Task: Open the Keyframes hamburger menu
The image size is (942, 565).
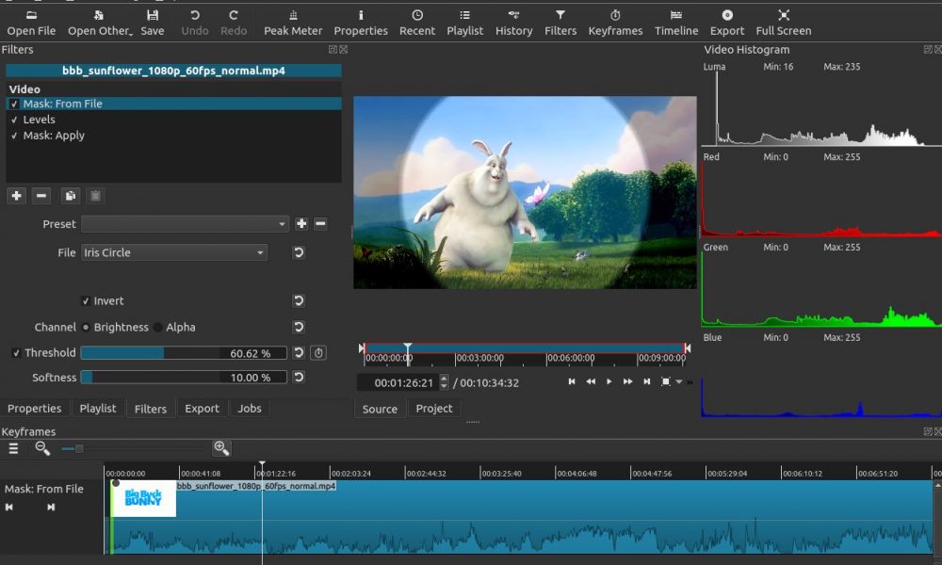Action: [13, 448]
